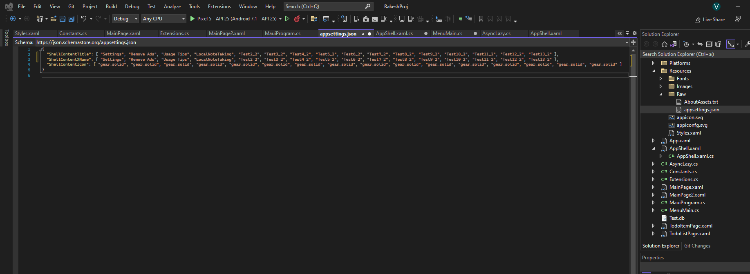
Task: Show hidden tabs with double chevron
Action: coord(620,33)
